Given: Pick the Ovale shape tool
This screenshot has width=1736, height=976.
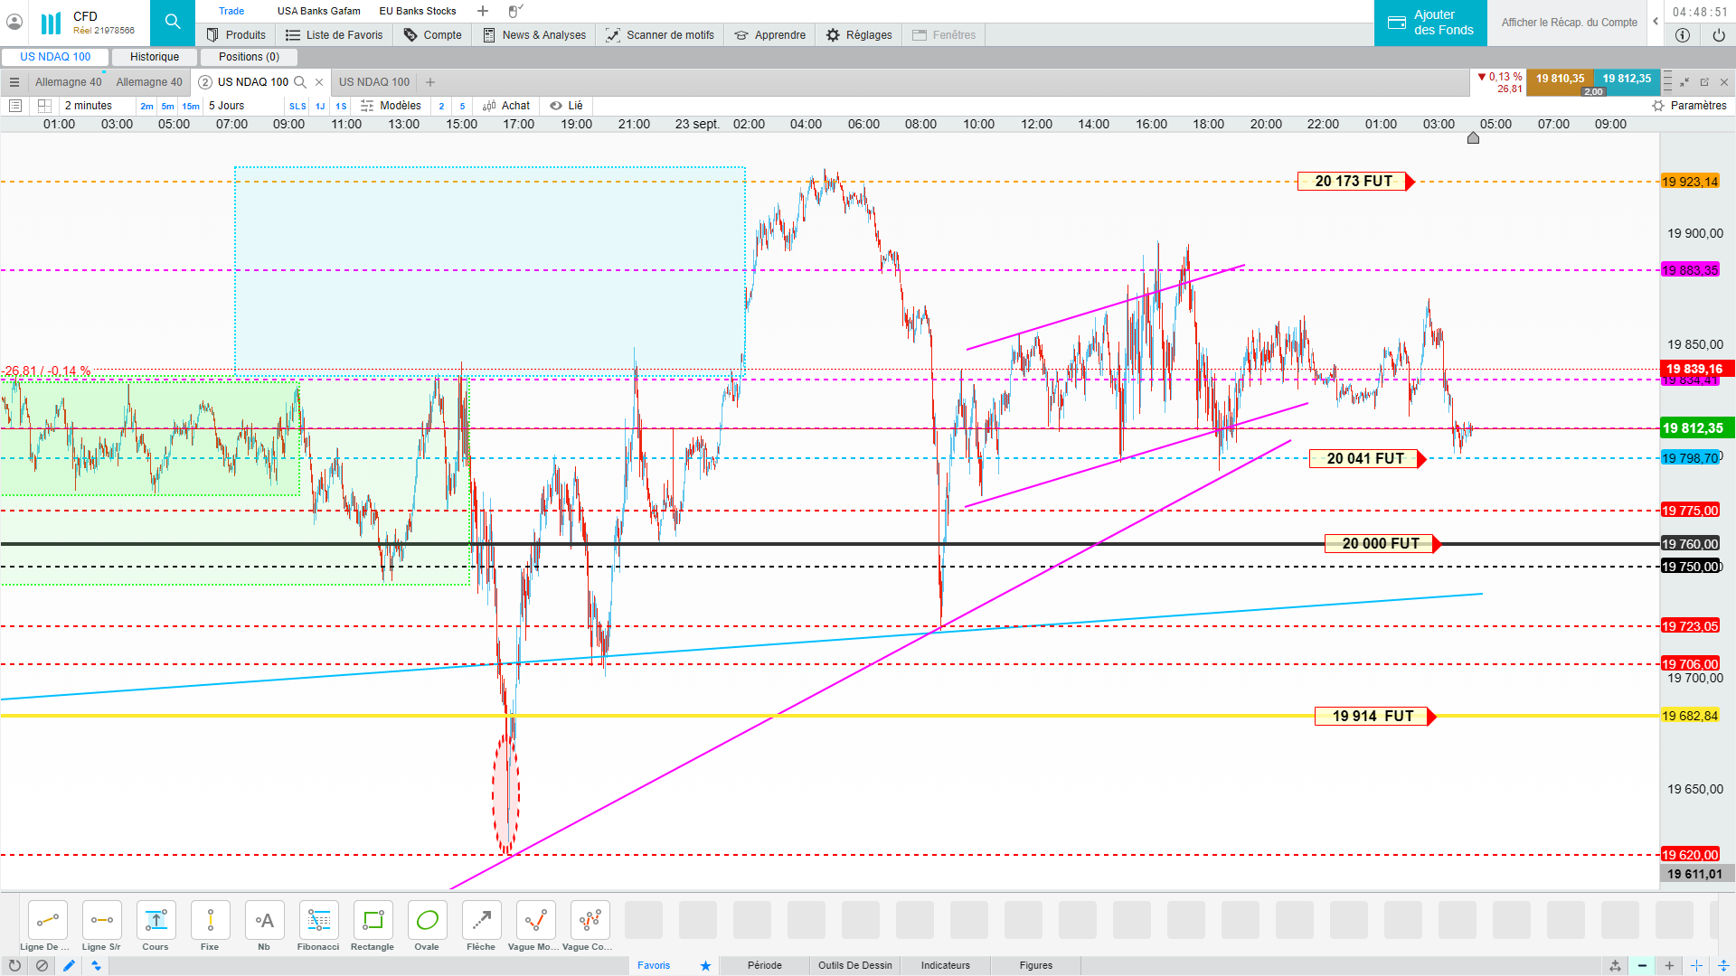Looking at the screenshot, I should pyautogui.click(x=427, y=921).
